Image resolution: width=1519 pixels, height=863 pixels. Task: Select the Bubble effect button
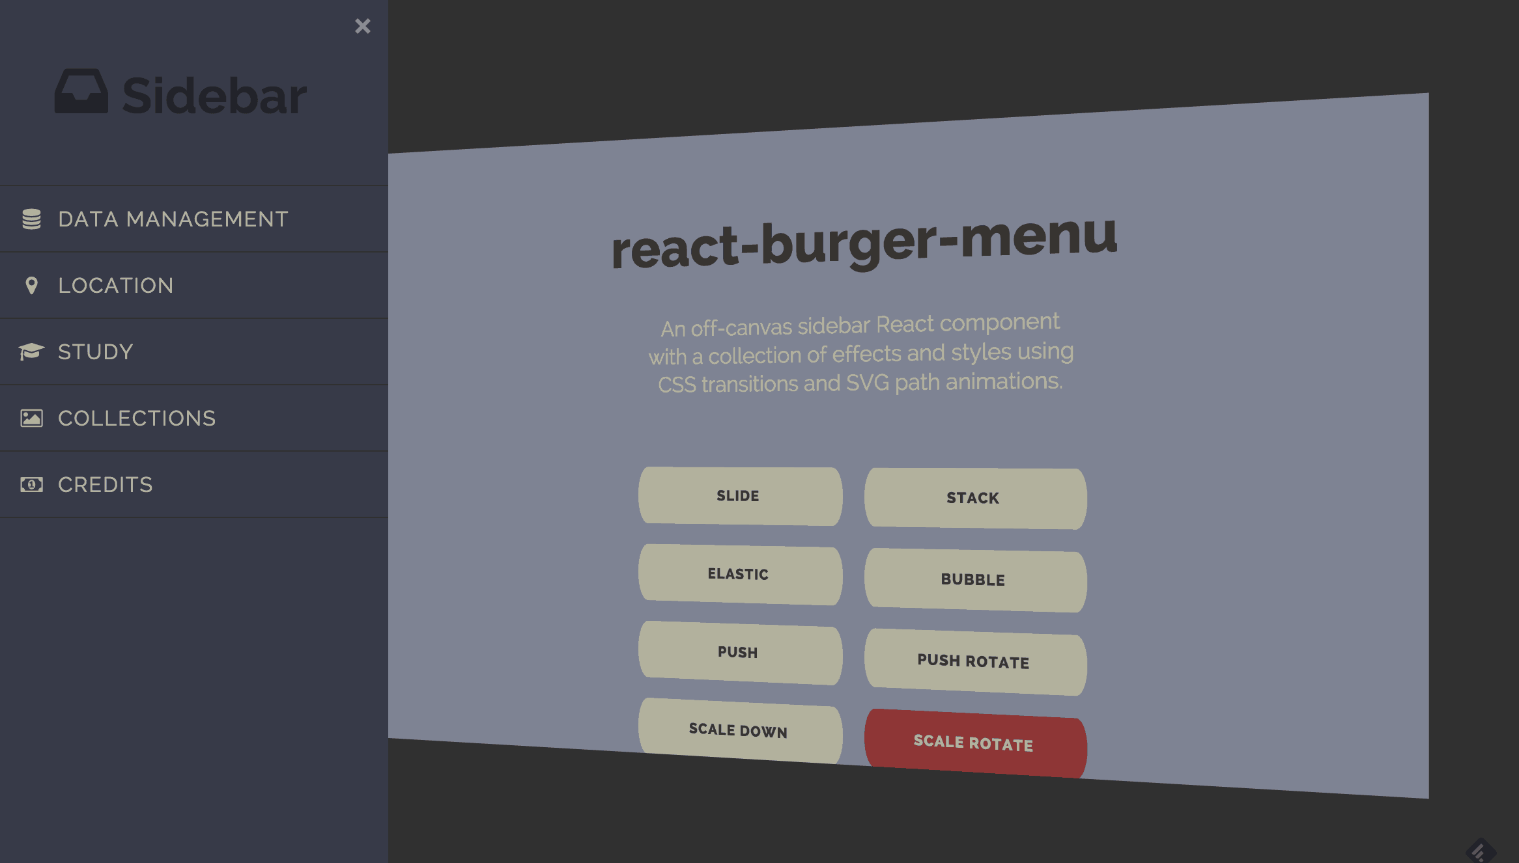[975, 580]
